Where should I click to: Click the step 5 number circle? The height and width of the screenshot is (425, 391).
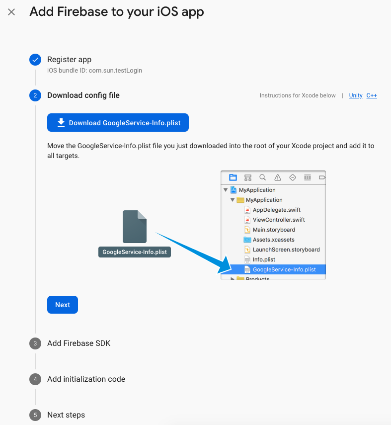pyautogui.click(x=35, y=415)
